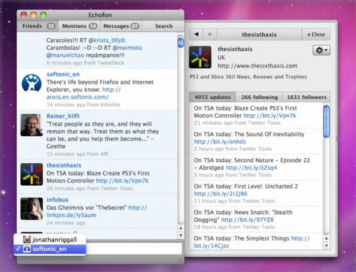Click the timeline scroll down arrow
Image resolution: width=356 pixels, height=272 pixels.
pyautogui.click(x=181, y=236)
